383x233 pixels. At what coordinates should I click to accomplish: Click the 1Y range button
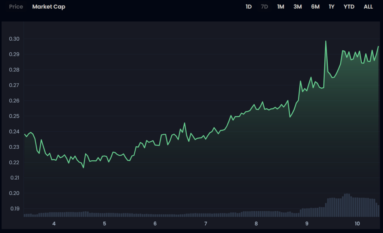[331, 7]
